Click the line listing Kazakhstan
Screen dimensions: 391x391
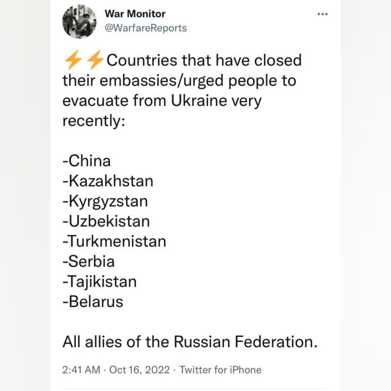108,181
